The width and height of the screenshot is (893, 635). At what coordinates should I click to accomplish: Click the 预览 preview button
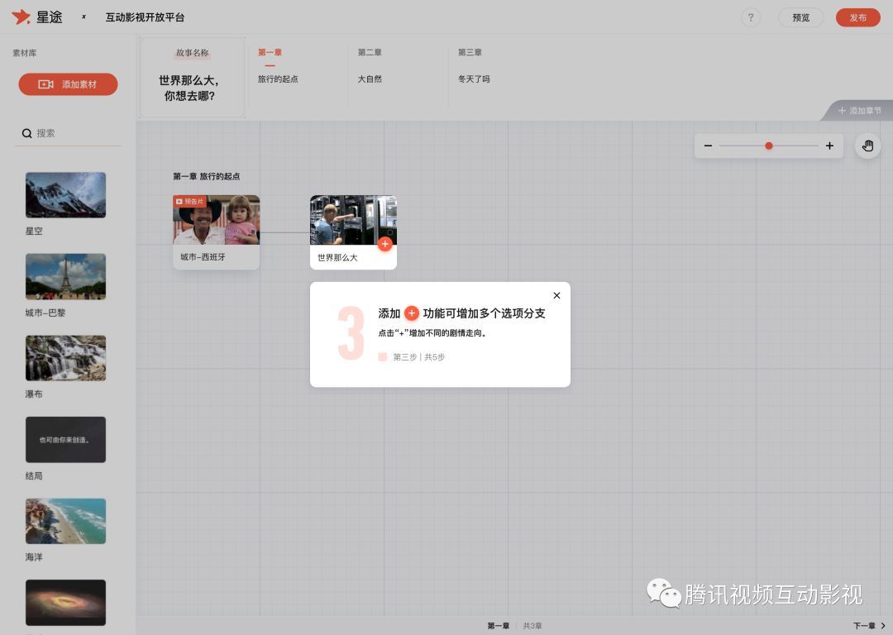800,17
